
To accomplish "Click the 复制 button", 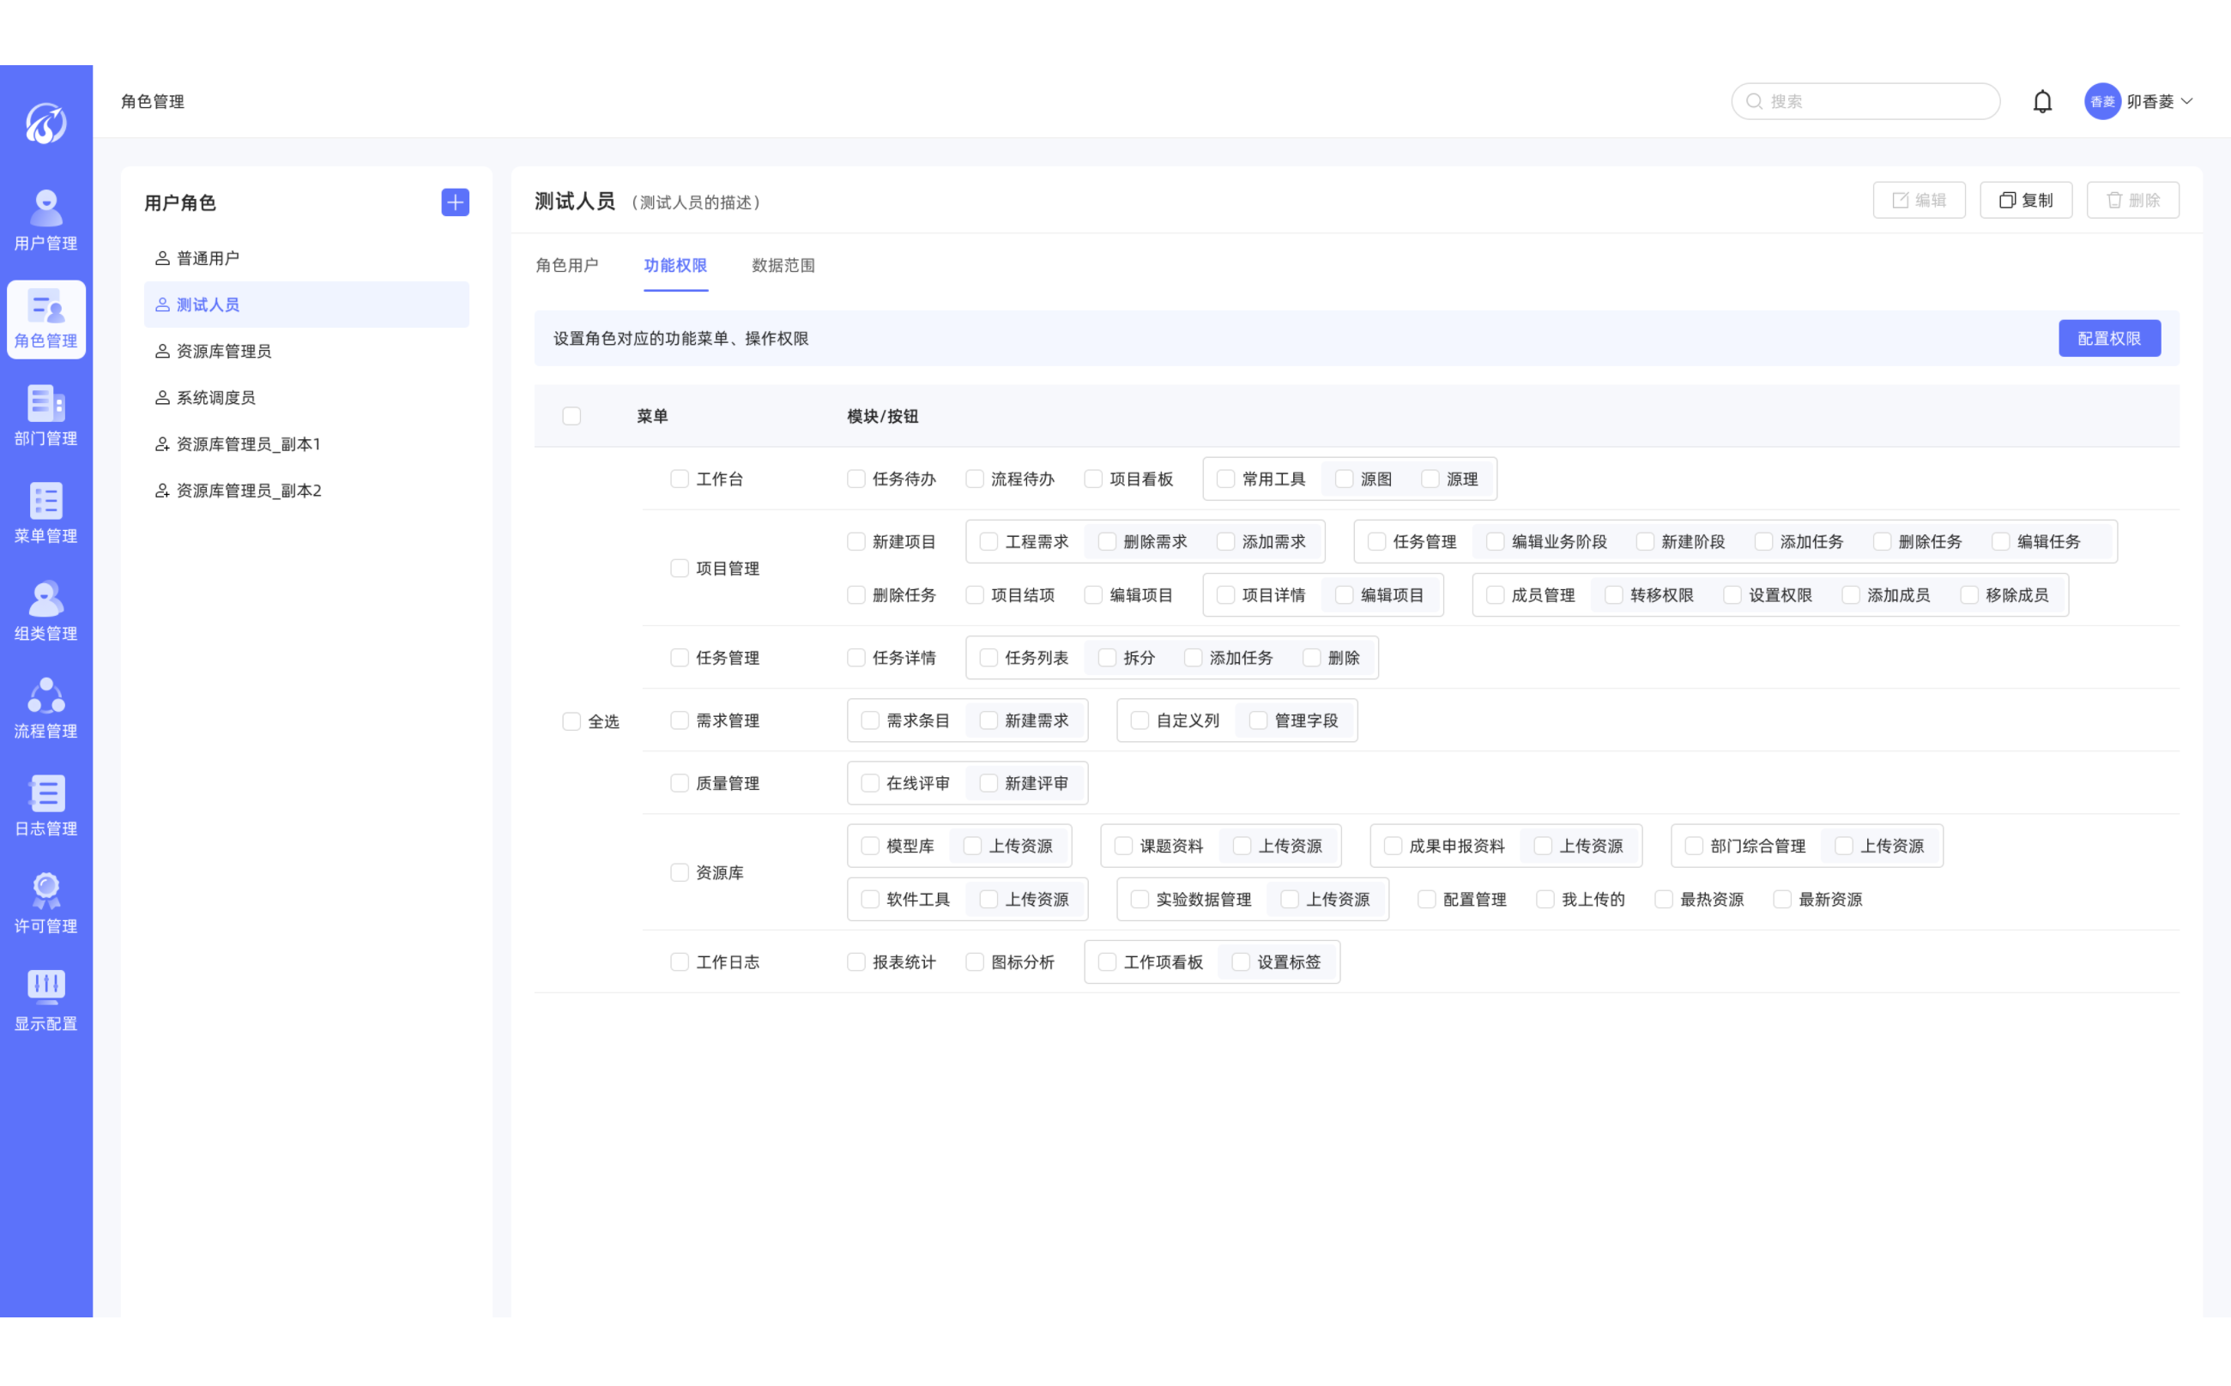I will (x=2026, y=200).
